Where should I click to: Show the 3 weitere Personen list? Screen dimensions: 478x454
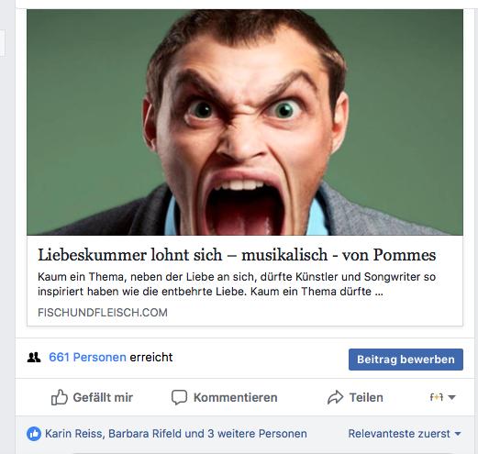coord(257,434)
